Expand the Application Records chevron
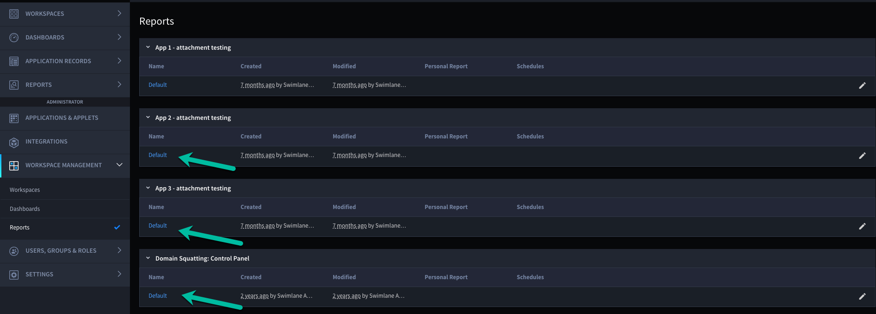The height and width of the screenshot is (314, 876). click(119, 61)
